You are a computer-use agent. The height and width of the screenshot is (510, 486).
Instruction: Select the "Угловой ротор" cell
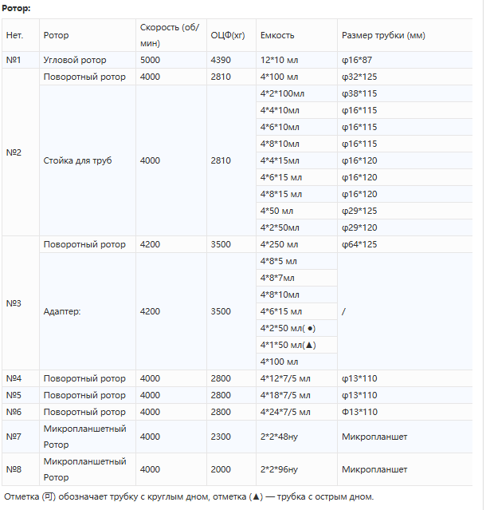(x=74, y=60)
